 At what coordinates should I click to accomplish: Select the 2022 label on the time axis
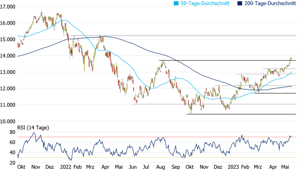[66, 167]
